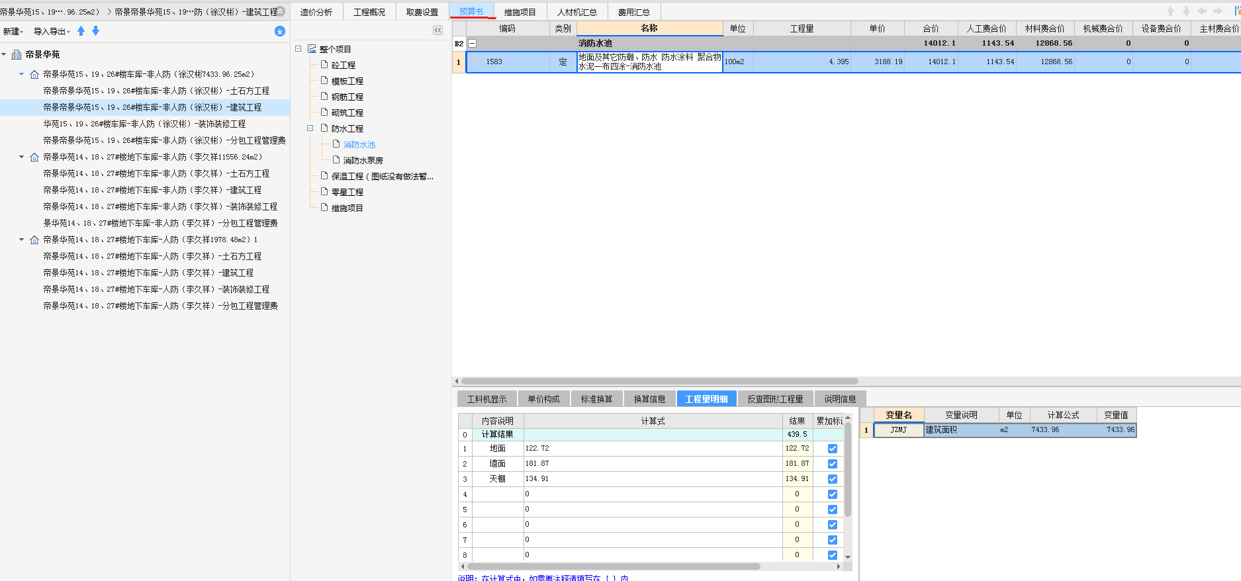Click the main table horizontal scrollbar

tap(659, 381)
